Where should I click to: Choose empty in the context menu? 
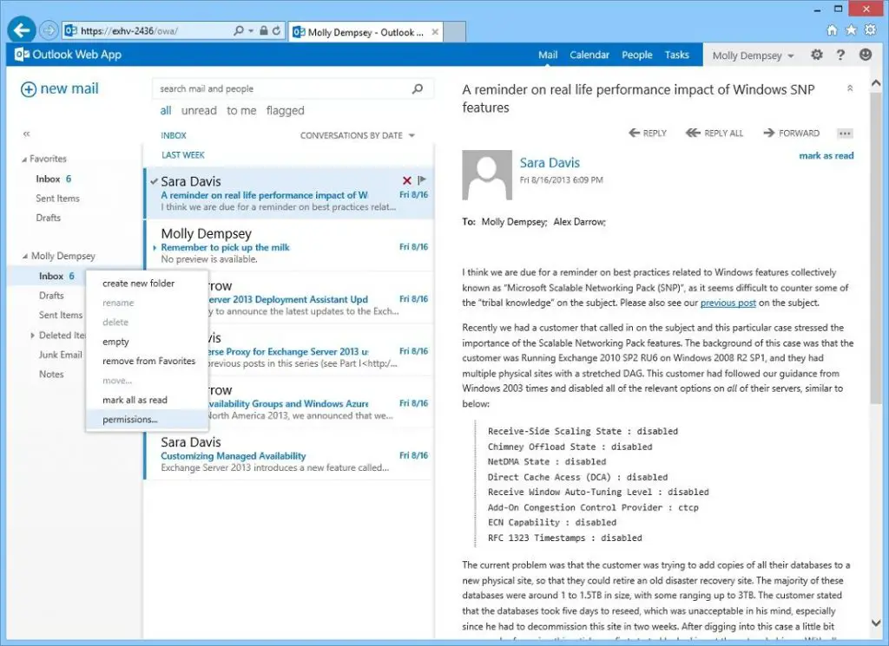115,342
